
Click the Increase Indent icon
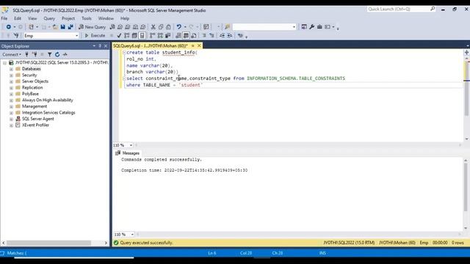230,36
